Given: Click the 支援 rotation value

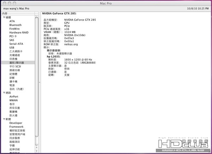Looking at the screenshot, I should click(x=67, y=75).
